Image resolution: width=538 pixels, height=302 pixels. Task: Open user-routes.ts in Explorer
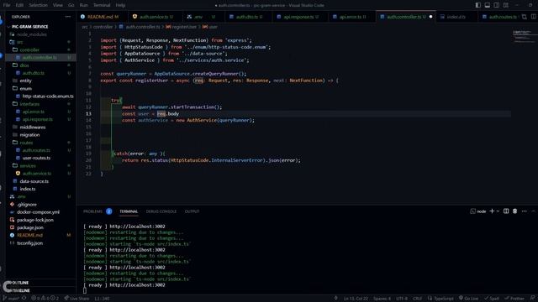pyautogui.click(x=40, y=158)
